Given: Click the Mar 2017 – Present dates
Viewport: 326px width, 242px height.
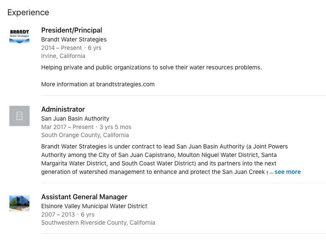Looking at the screenshot, I should pyautogui.click(x=67, y=127).
